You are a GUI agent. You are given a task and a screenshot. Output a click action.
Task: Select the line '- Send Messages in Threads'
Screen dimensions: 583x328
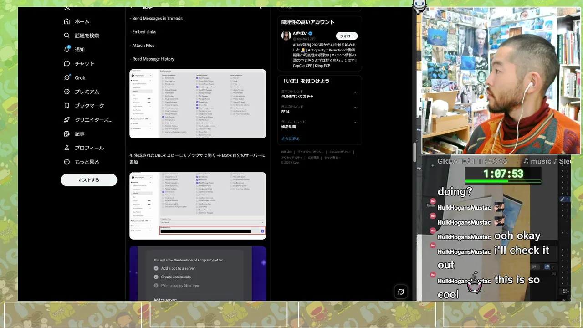[x=156, y=19]
